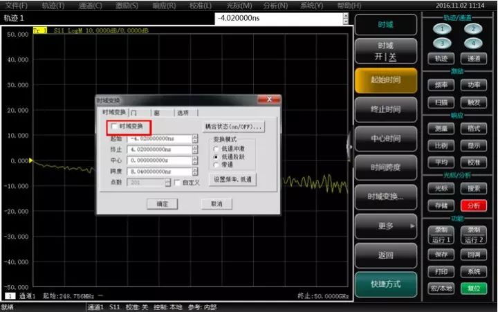Click the 快捷方式 softkey

point(385,284)
